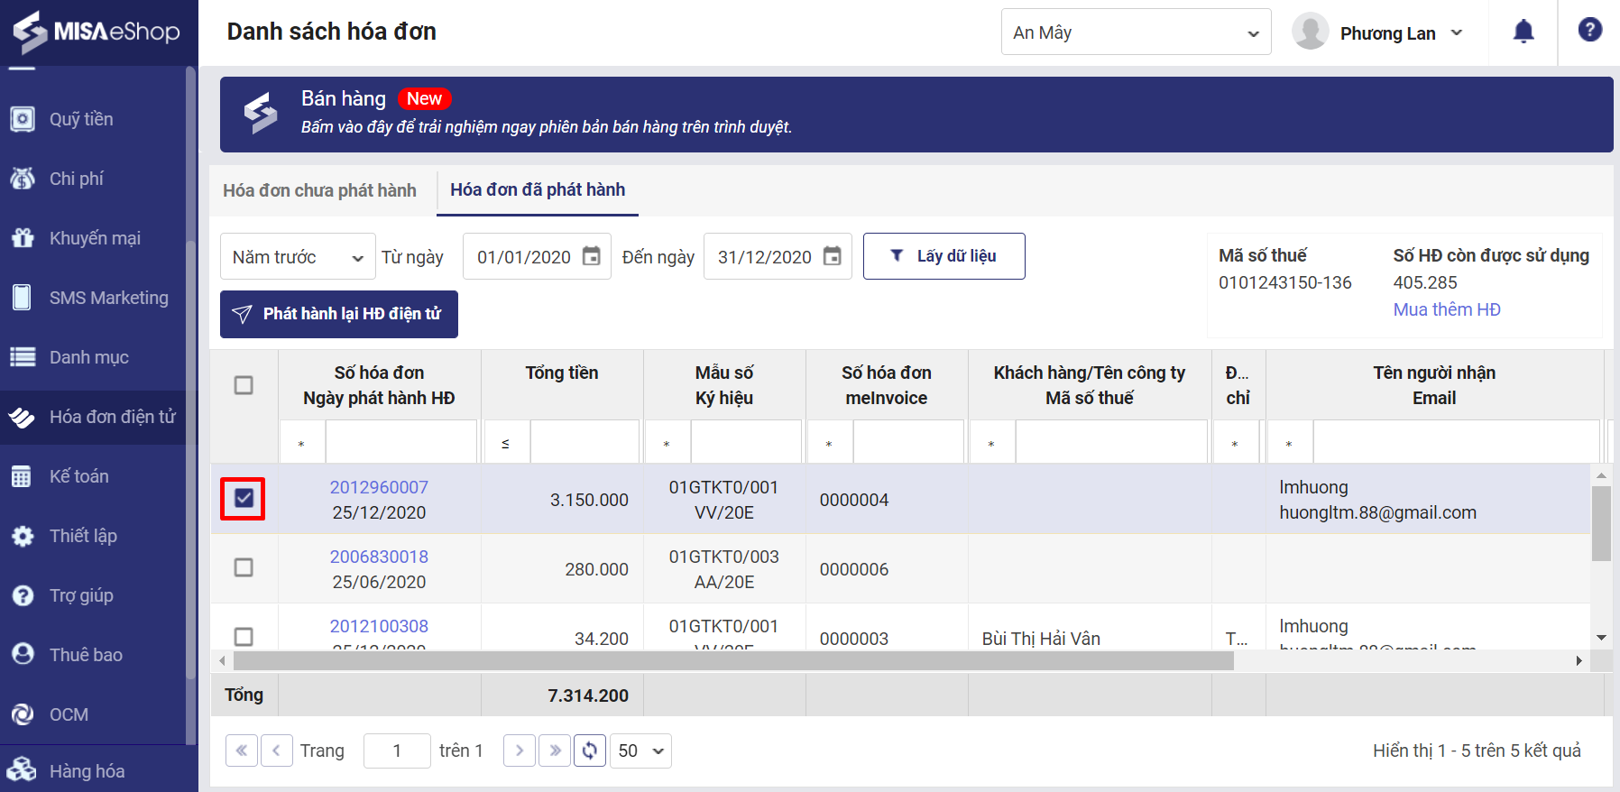The image size is (1620, 792).
Task: Click the refresh icon in pagination
Action: pos(590,751)
